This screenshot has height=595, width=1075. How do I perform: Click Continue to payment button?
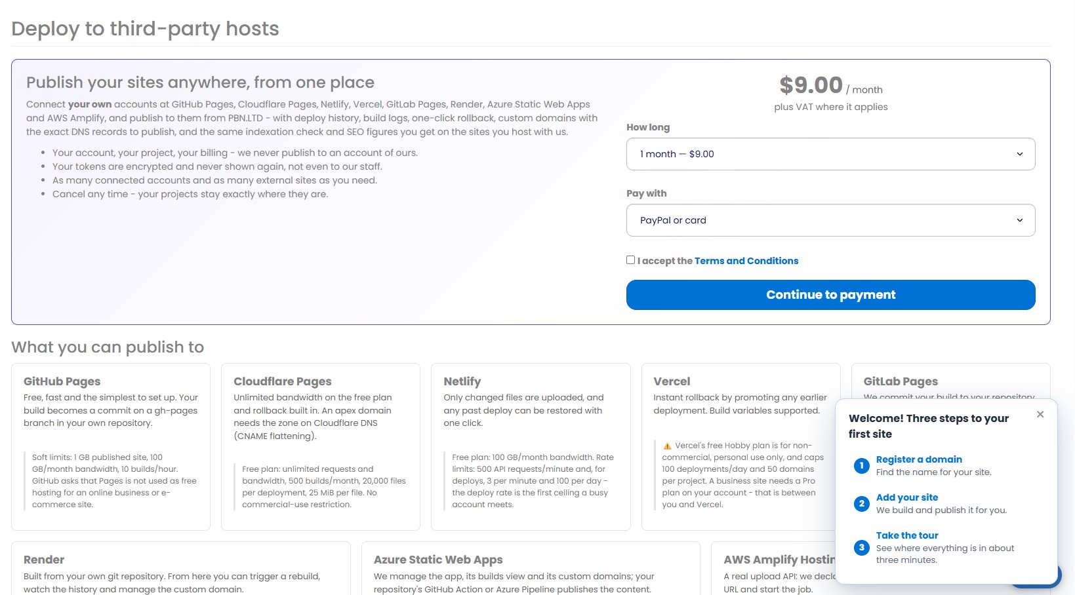tap(830, 295)
